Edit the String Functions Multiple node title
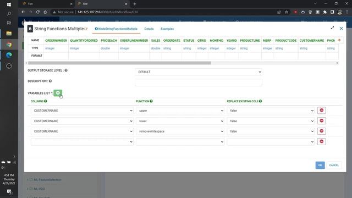The width and height of the screenshot is (352, 198). pos(86,29)
